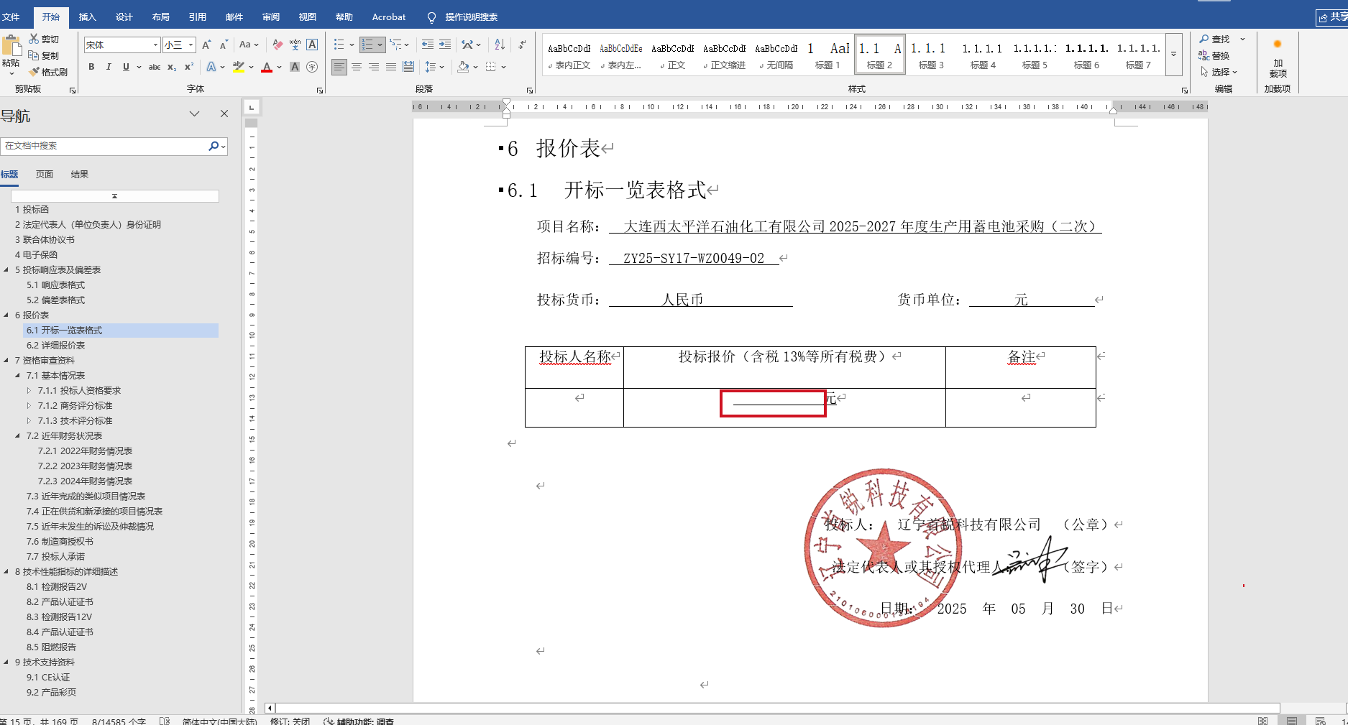Open the phonetic guide (wén) tool

click(x=295, y=45)
